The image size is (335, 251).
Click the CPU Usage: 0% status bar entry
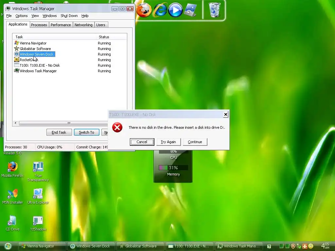tap(55, 147)
